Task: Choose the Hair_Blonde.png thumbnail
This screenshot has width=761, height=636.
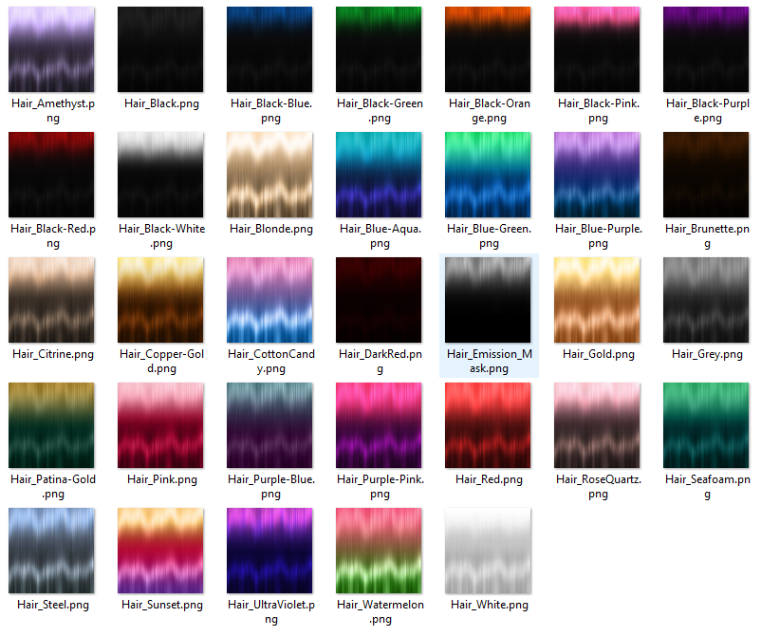Action: click(269, 175)
